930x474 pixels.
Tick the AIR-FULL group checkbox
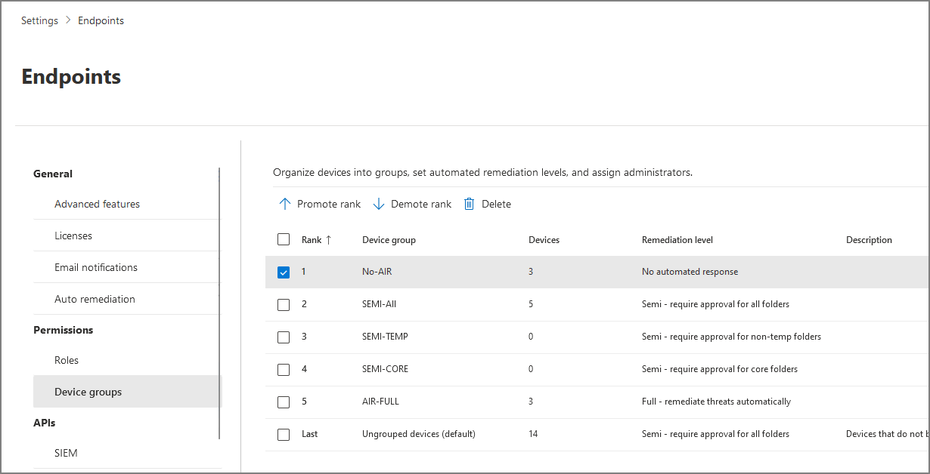284,402
